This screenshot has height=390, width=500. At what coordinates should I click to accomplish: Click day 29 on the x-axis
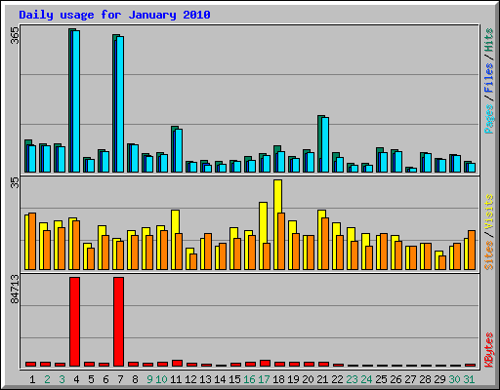click(439, 379)
